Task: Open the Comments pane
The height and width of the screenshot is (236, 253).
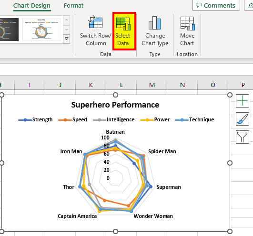Action: click(216, 6)
